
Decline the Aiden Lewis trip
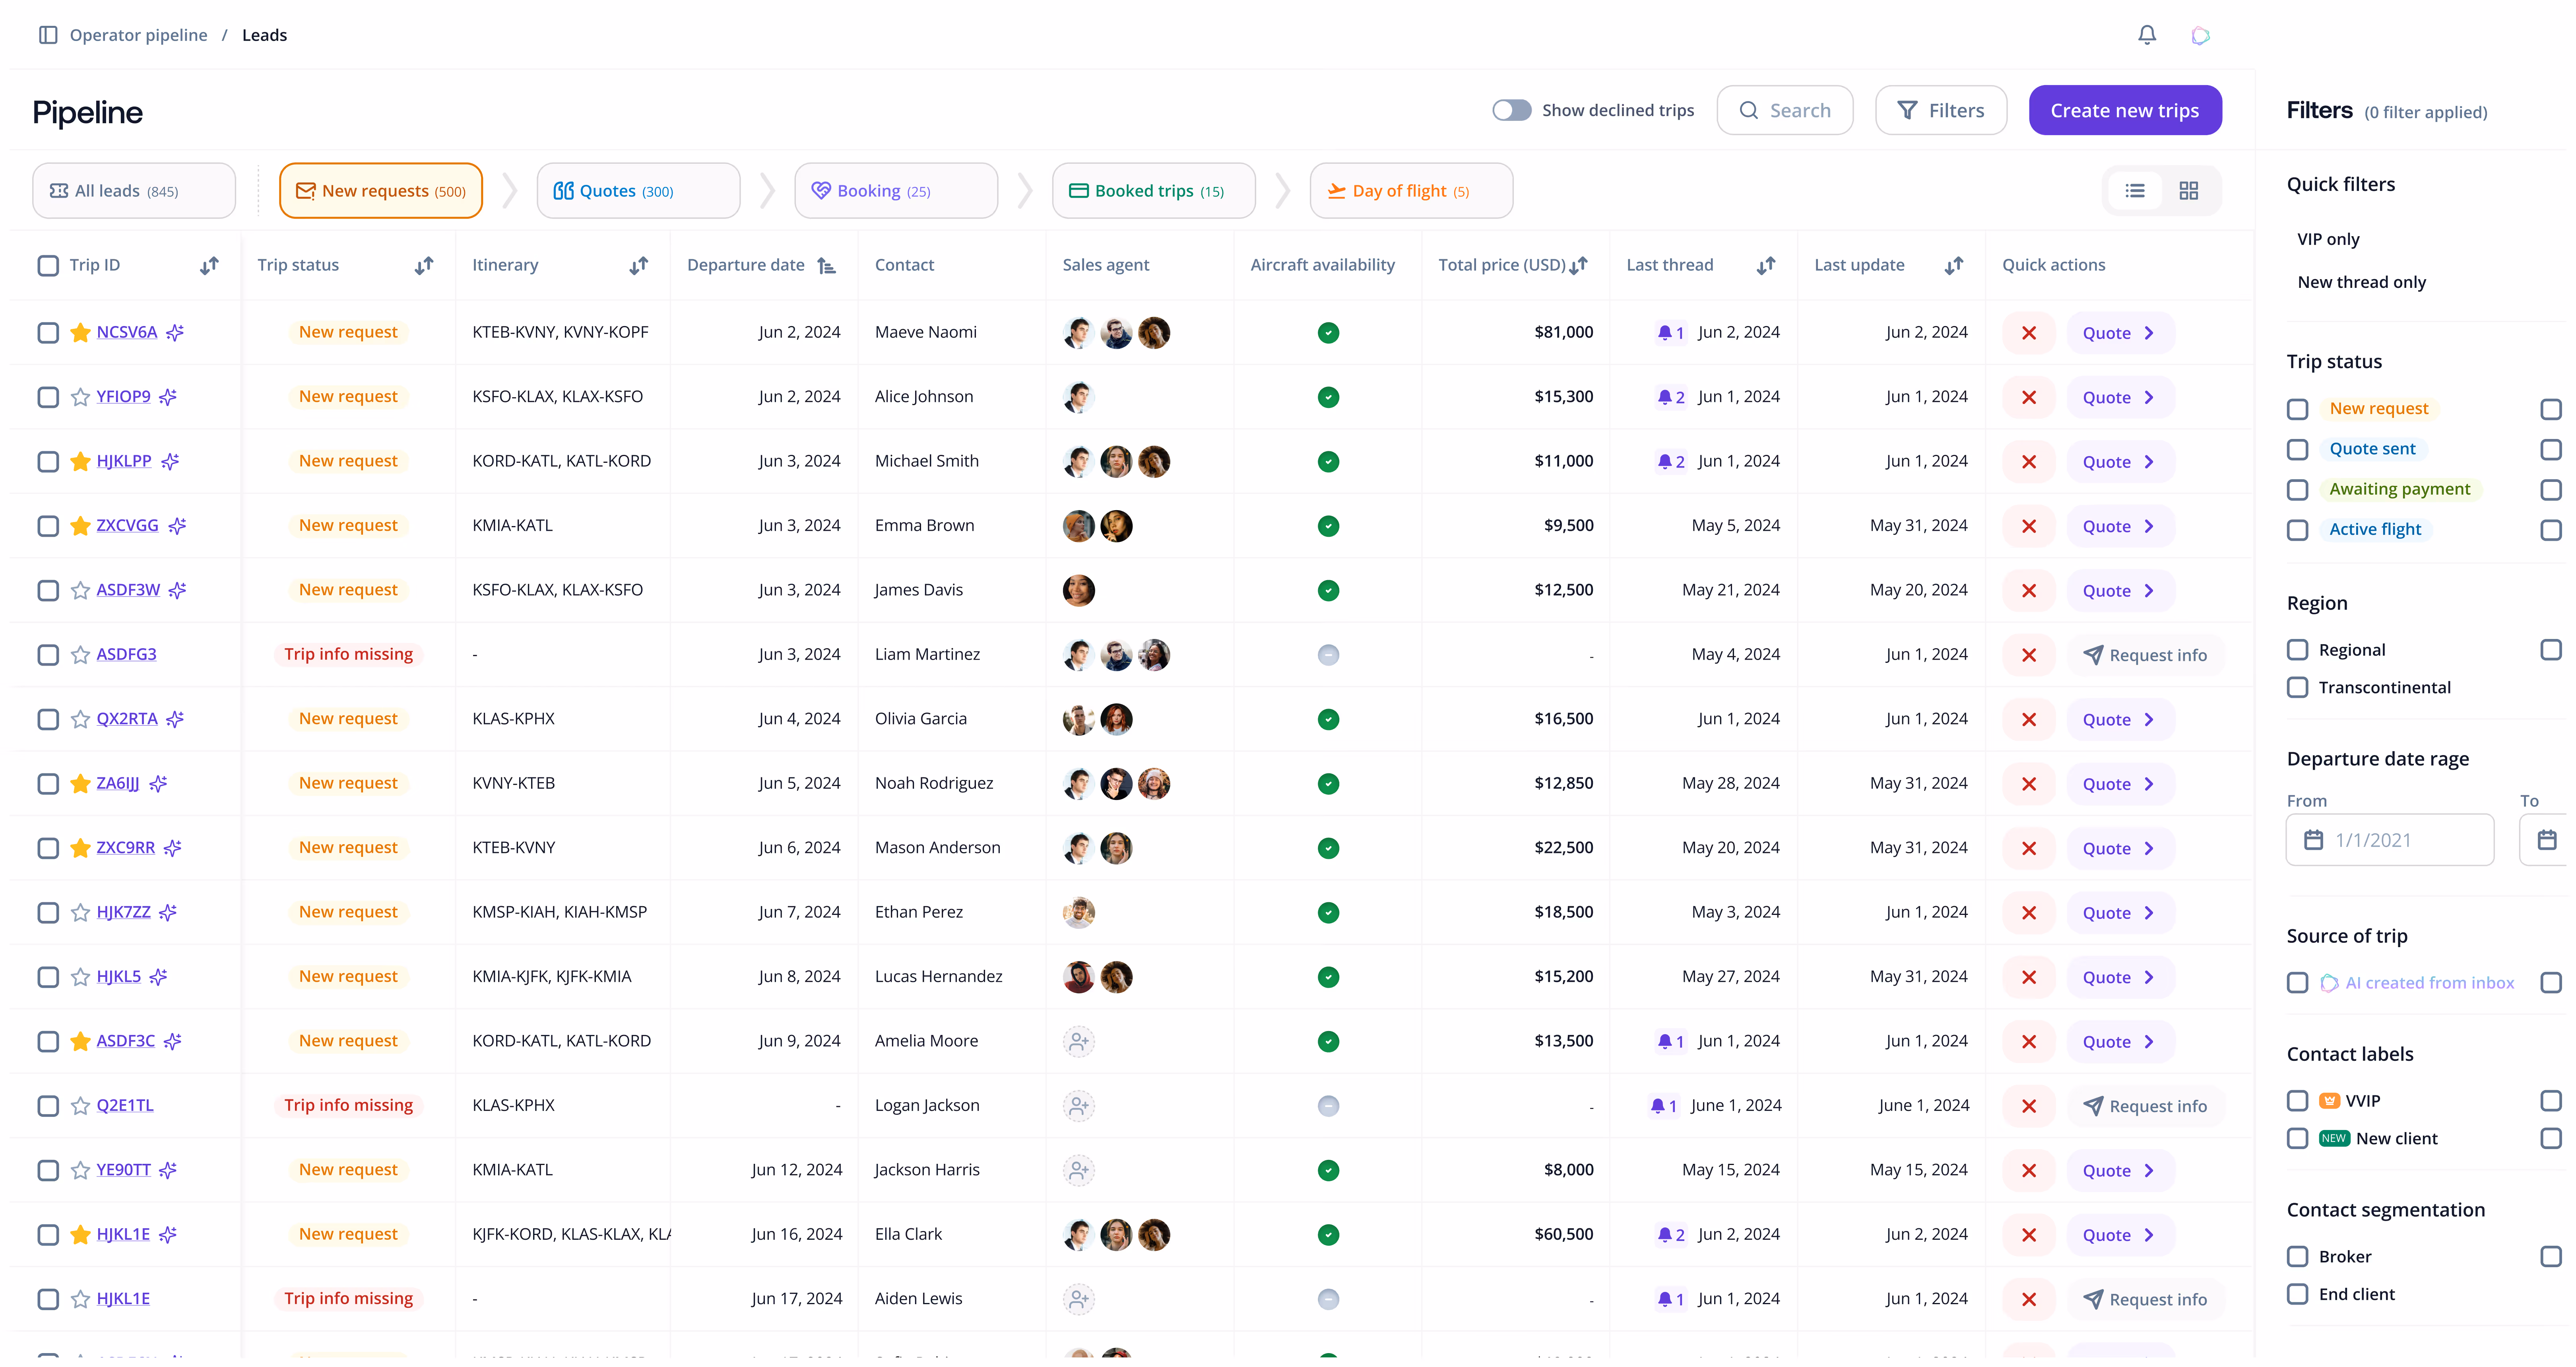pyautogui.click(x=2029, y=1299)
